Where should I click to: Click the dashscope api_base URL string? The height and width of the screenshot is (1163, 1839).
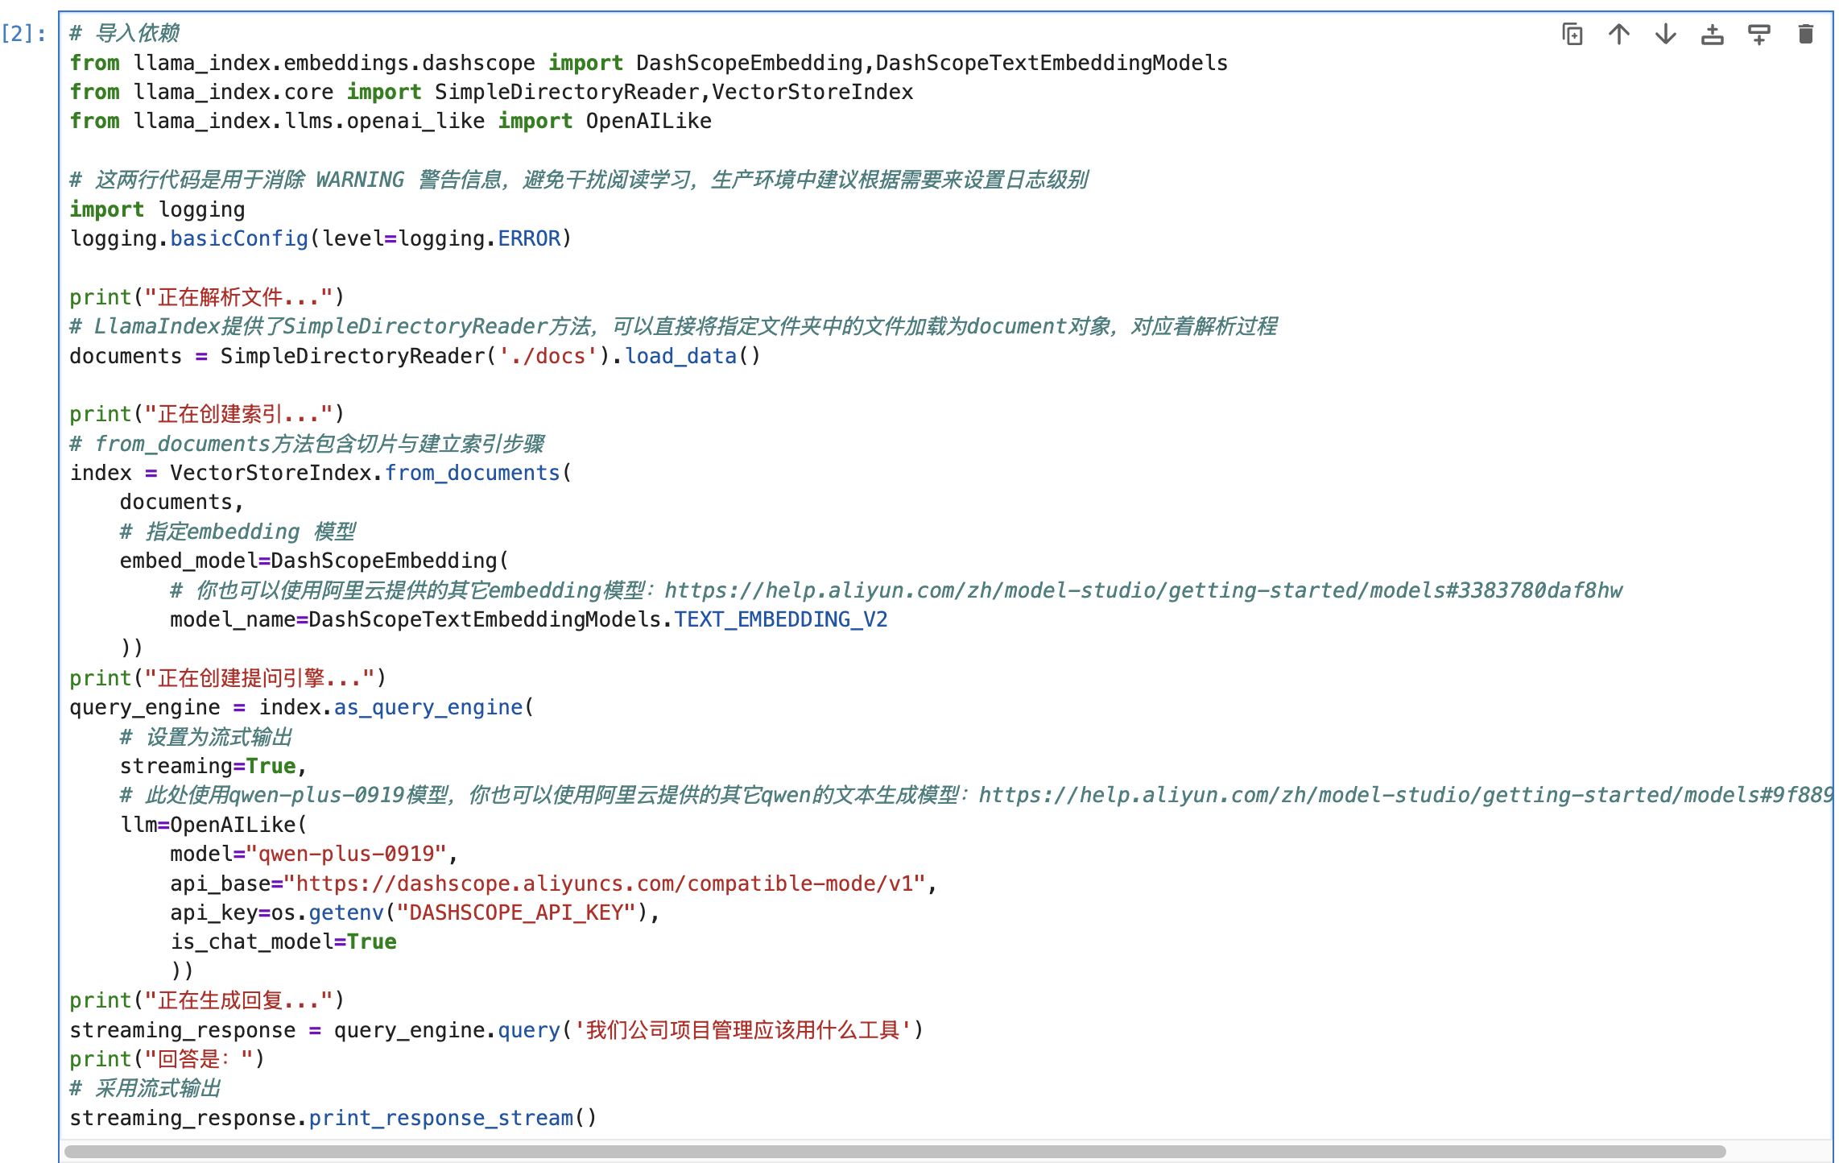tap(604, 884)
